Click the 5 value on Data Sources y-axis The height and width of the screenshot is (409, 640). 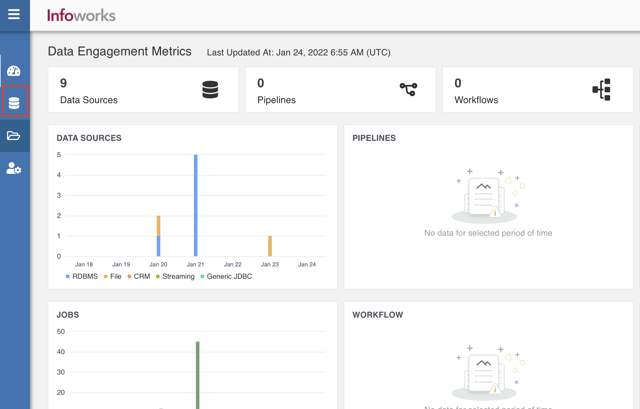pyautogui.click(x=59, y=155)
